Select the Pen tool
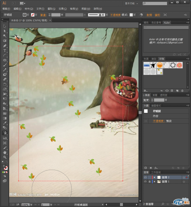The height and width of the screenshot is (207, 191). pos(5,46)
